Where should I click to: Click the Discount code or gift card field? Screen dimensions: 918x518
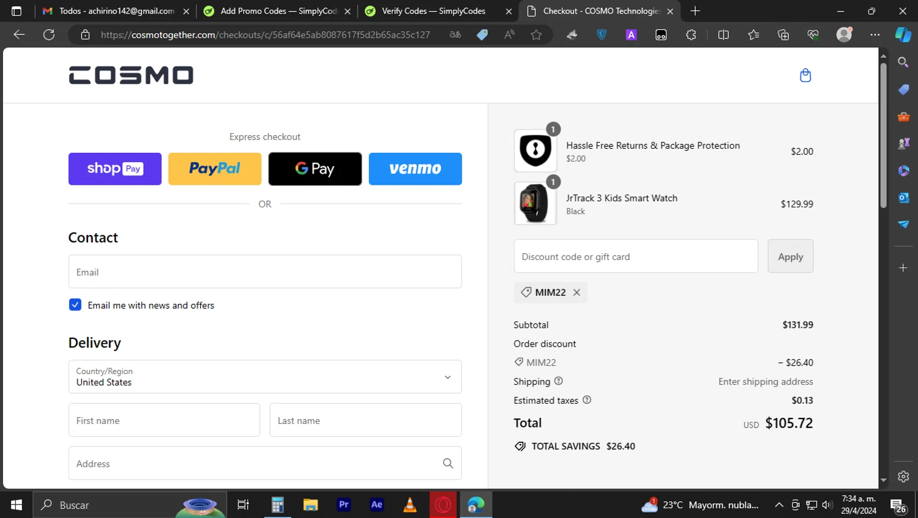(636, 256)
